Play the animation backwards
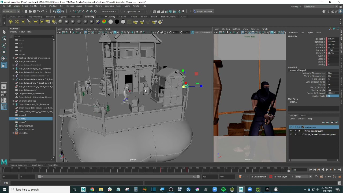This screenshot has height=193, width=343. pyautogui.click(x=323, y=170)
